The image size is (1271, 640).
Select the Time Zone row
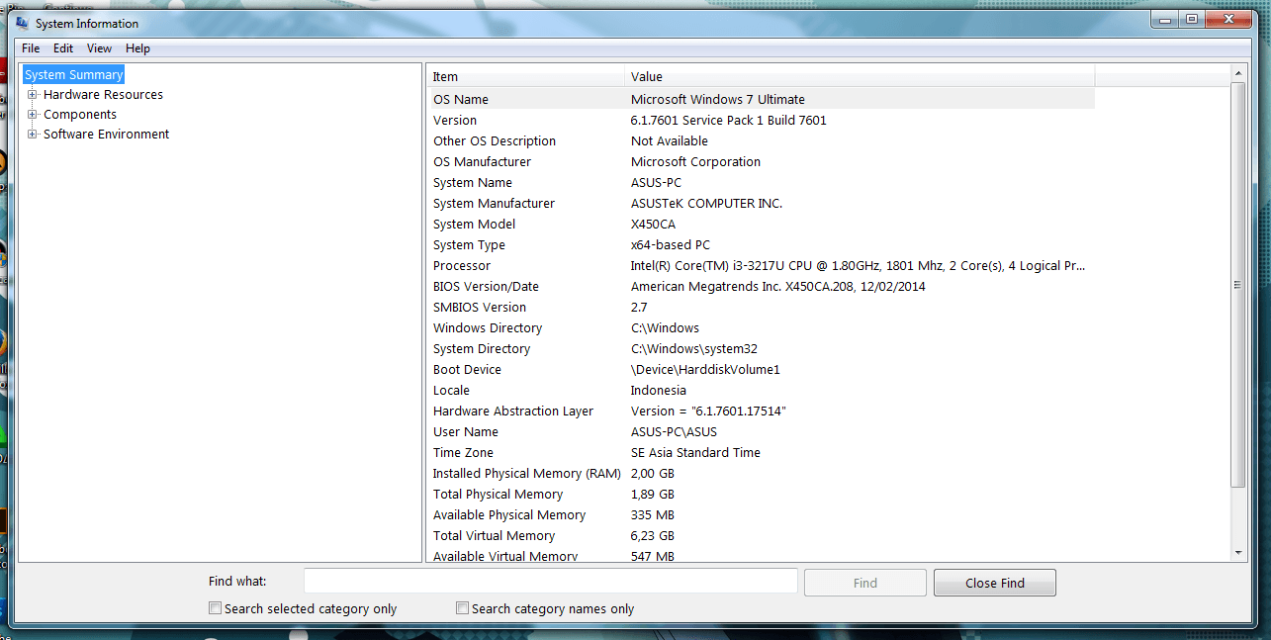[x=761, y=452]
